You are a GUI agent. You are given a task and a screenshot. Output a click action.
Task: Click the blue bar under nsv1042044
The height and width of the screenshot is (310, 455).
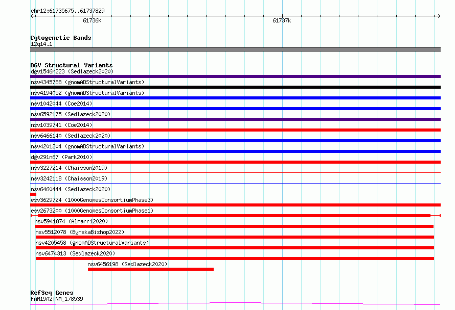235,109
